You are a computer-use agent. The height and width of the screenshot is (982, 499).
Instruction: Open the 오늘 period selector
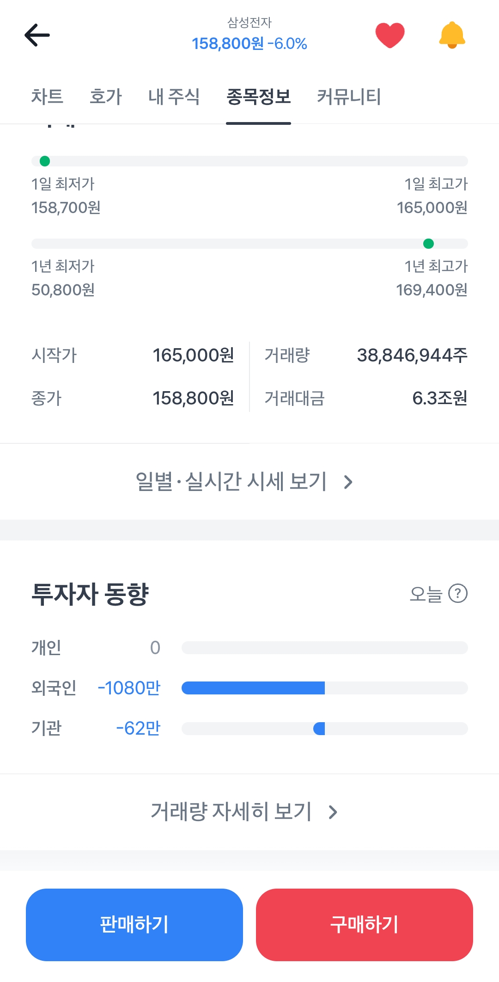click(426, 594)
